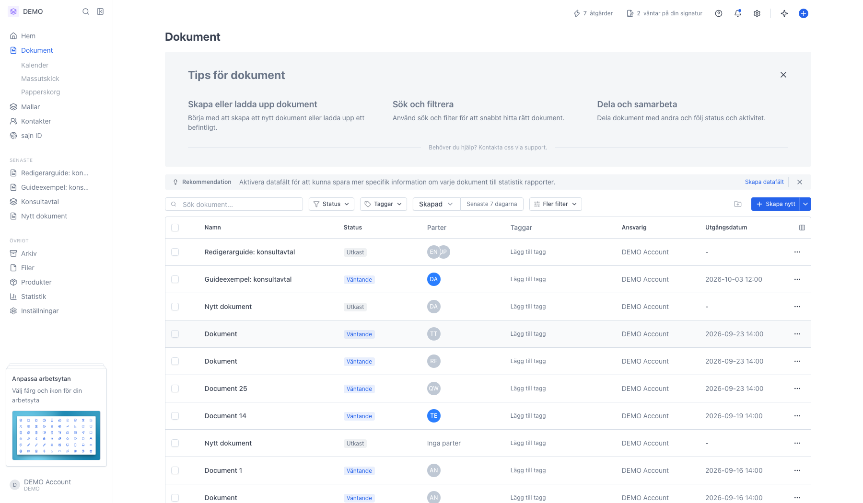Viewport: 863px width, 503px height.
Task: Open settings gear in top bar
Action: [757, 13]
